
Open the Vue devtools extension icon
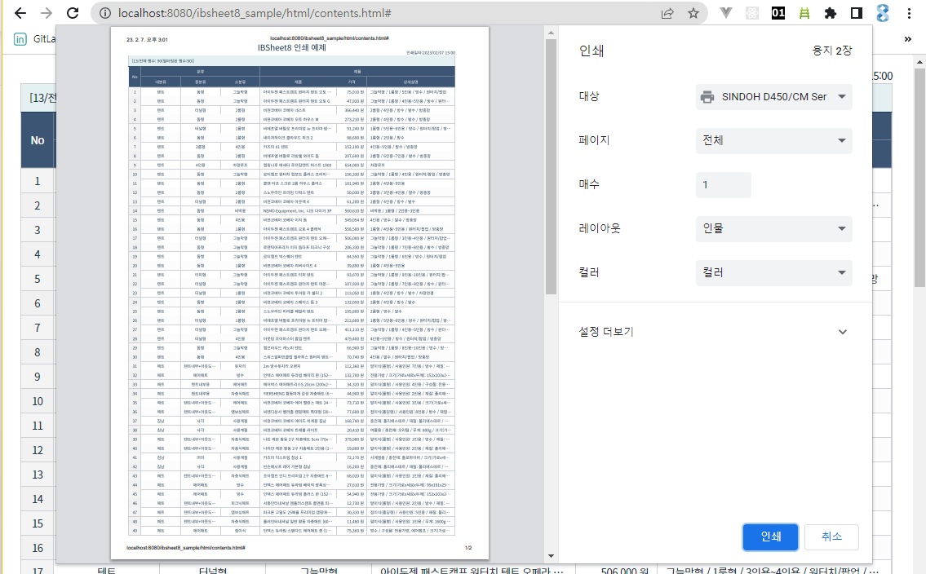pos(724,13)
